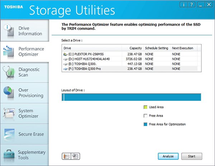The width and height of the screenshot is (215, 166).
Task: Open Supplementary Tools
Action: tap(24, 155)
